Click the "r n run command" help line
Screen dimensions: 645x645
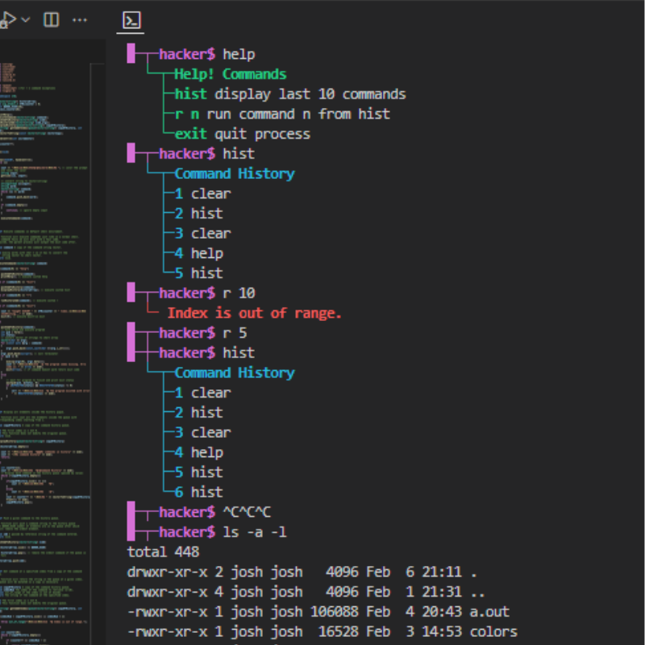coord(281,114)
